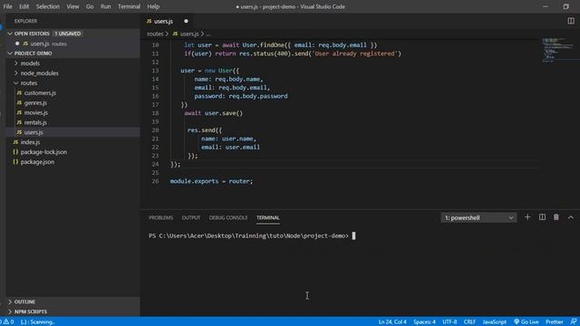Click UTF-8 encoding in status bar
Image resolution: width=580 pixels, height=326 pixels.
(x=449, y=321)
